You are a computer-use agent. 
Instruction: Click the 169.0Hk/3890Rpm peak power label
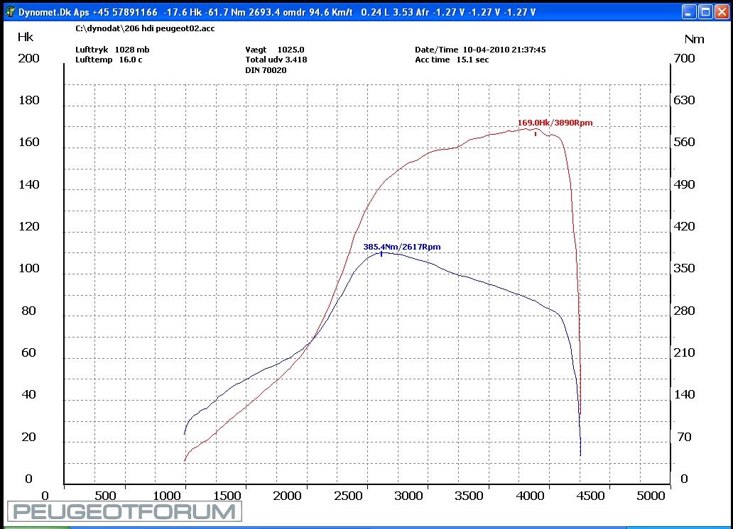(555, 123)
